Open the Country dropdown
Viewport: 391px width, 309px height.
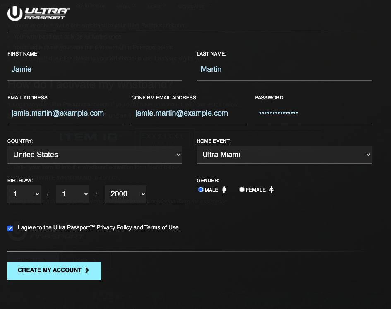[95, 154]
